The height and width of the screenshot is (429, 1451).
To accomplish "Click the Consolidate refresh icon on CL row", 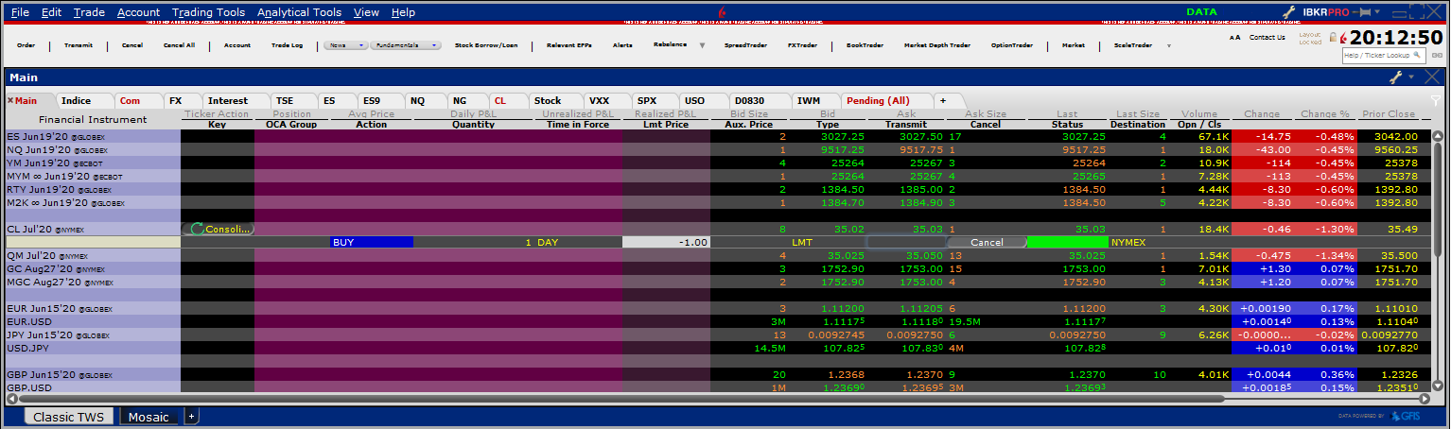I will tap(198, 229).
